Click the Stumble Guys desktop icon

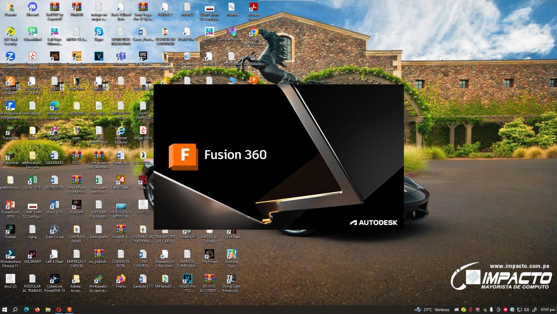point(232,259)
